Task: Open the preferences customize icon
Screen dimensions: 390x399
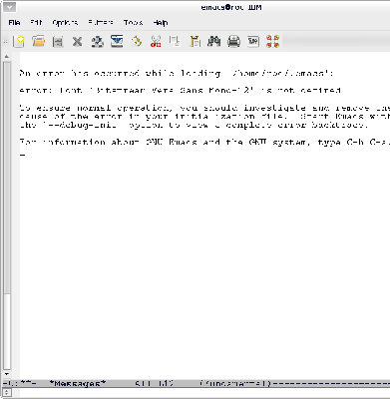Action: pos(253,42)
